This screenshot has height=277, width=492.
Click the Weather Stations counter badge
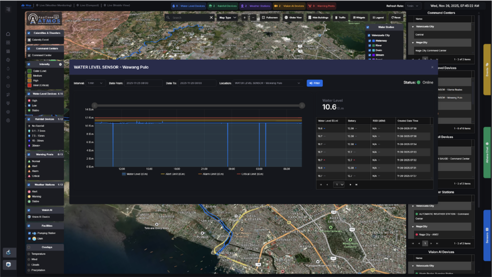point(256,6)
